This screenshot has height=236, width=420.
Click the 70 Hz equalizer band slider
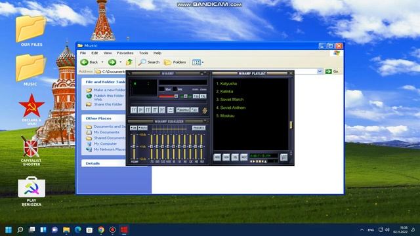152,146
